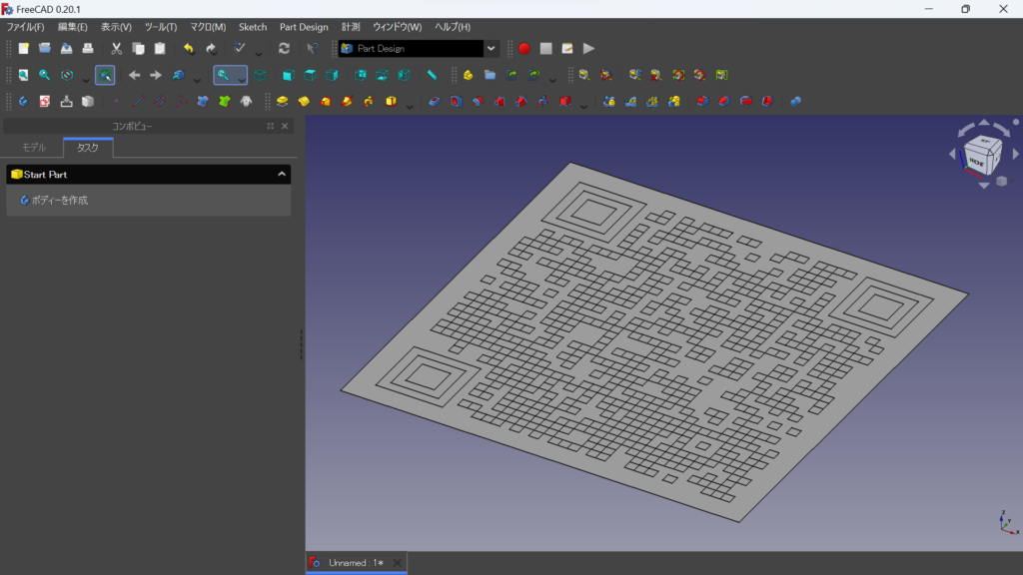The height and width of the screenshot is (575, 1023).
Task: Undo the last action
Action: click(189, 48)
